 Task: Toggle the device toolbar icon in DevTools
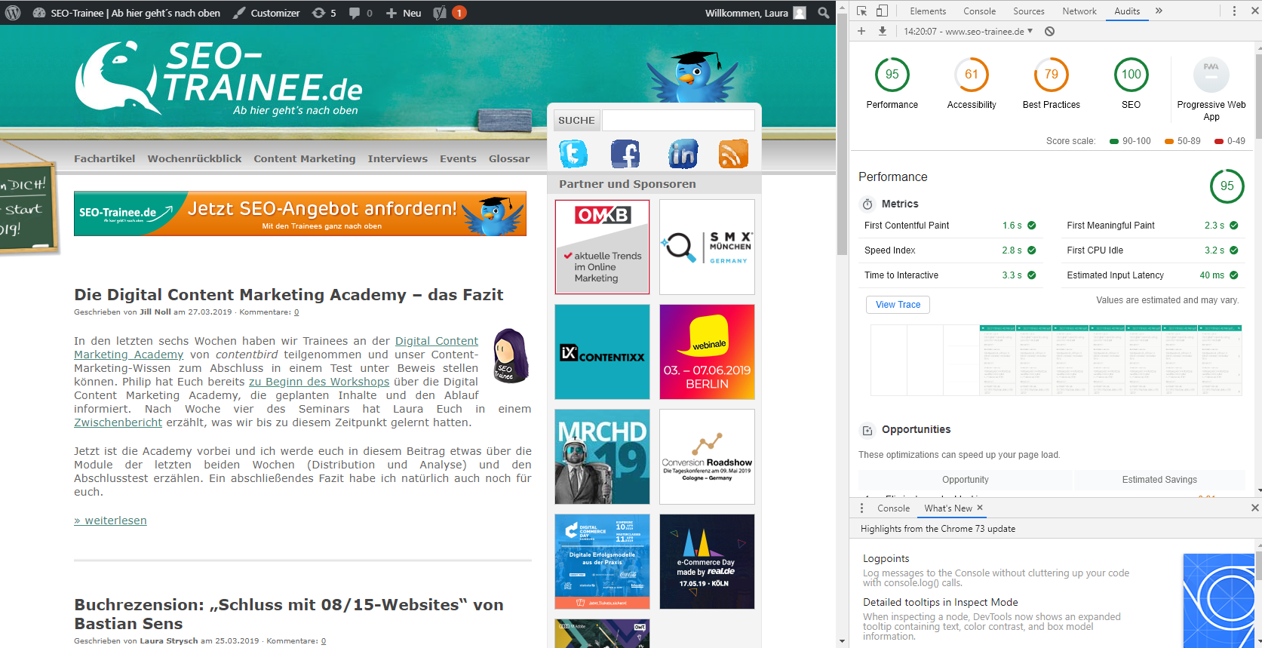point(882,11)
